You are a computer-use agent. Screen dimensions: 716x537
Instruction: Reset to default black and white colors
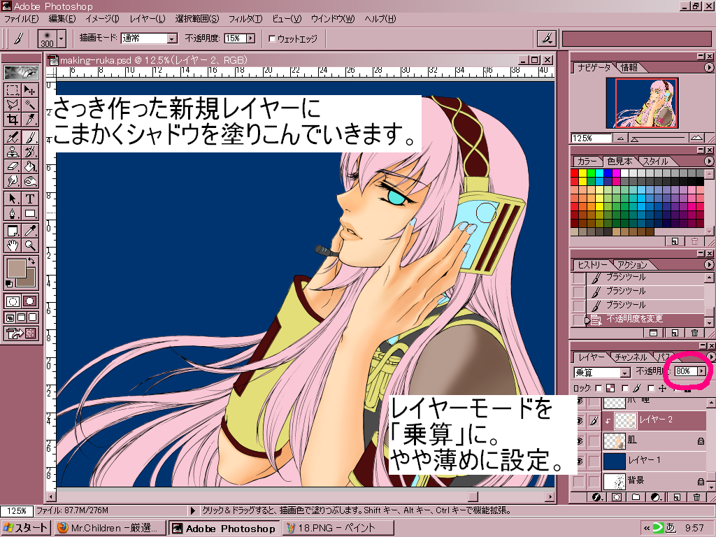point(8,284)
